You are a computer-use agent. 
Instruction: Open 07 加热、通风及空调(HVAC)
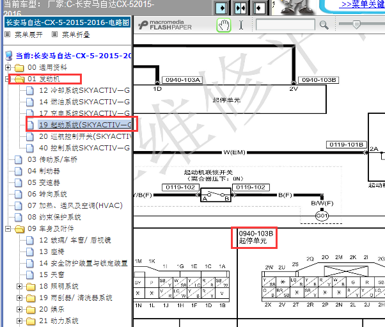pyautogui.click(x=75, y=205)
